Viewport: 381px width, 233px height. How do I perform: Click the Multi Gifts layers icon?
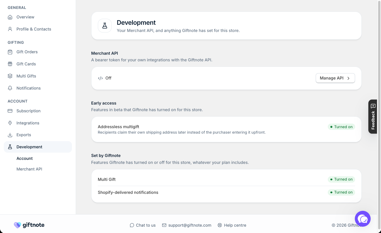(x=10, y=76)
